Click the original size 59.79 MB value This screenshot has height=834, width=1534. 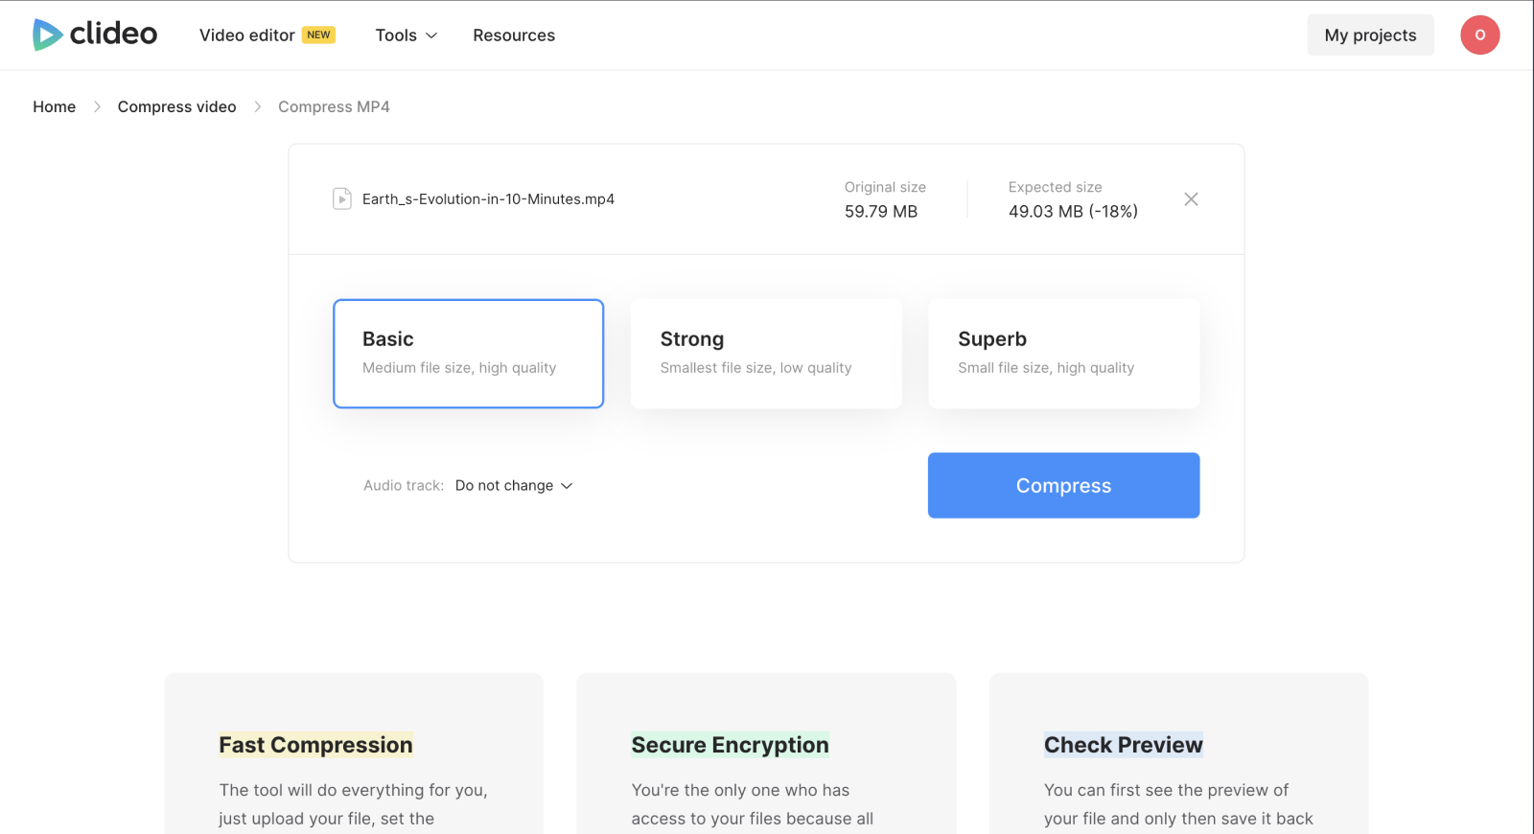(x=881, y=212)
